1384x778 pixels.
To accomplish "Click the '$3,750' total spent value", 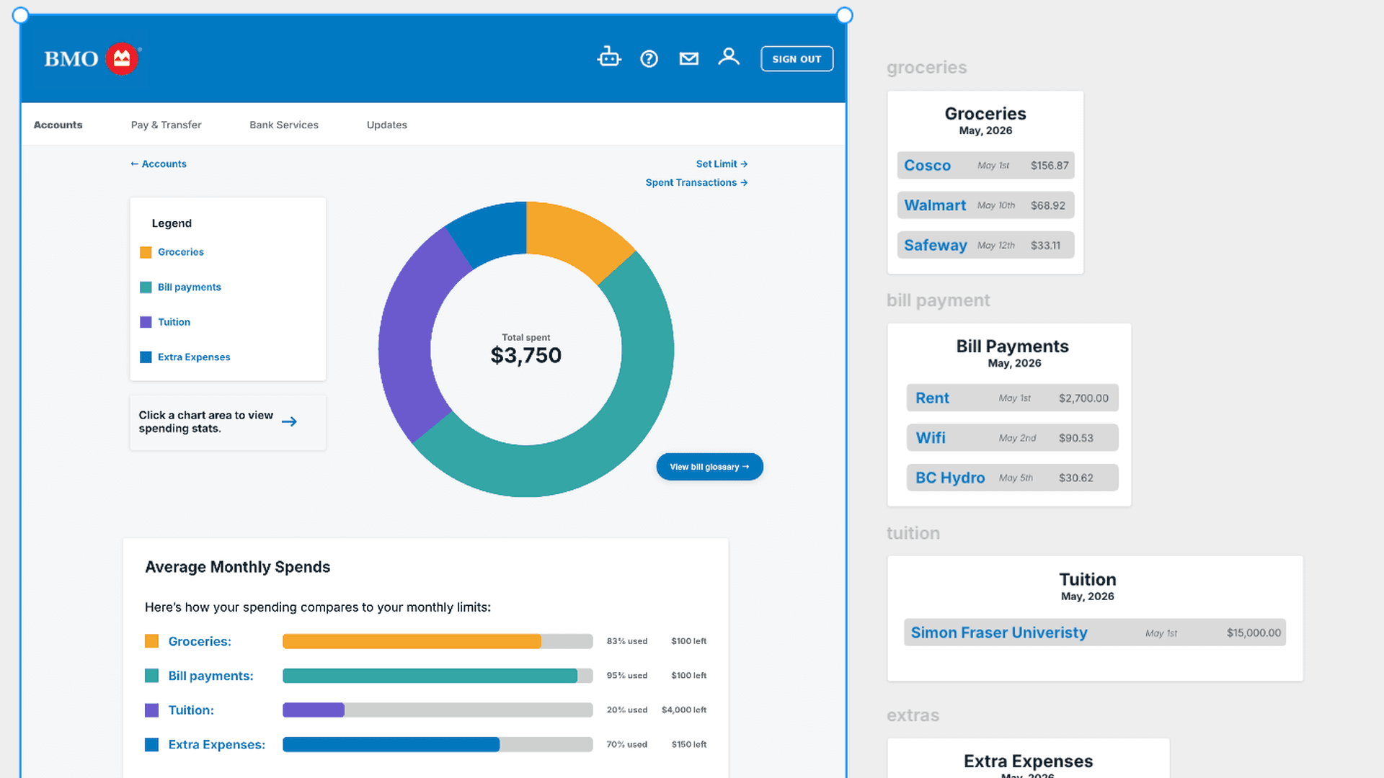I will click(526, 355).
